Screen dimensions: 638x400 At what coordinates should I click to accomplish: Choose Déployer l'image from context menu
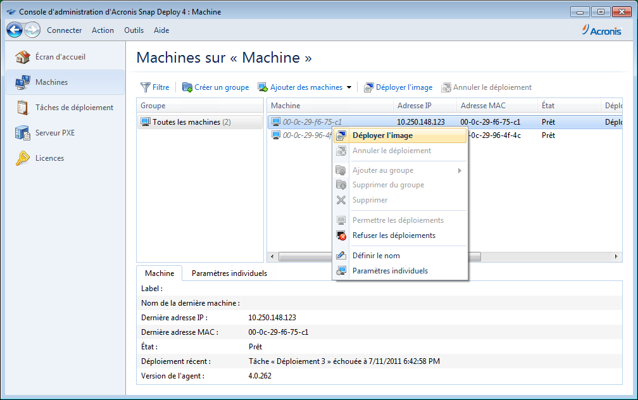click(x=382, y=135)
